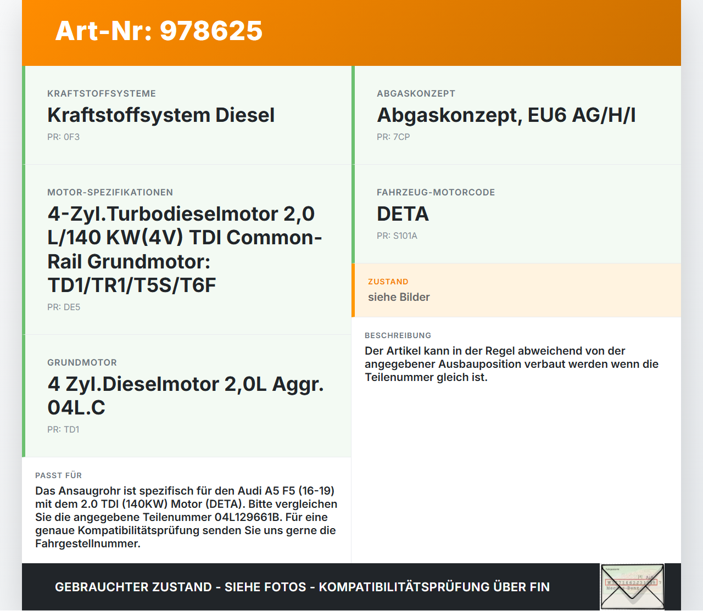
Task: Click the 4-Zyl.Turbodieselmotor description text
Action: (x=185, y=249)
